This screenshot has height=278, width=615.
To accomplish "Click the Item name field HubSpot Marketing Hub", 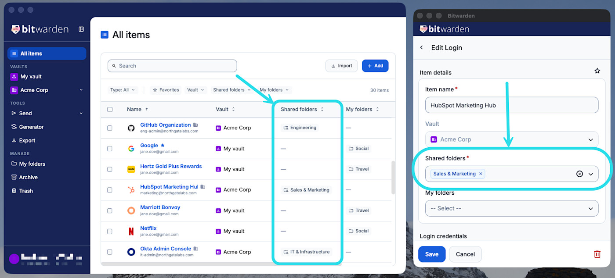I will tap(512, 105).
